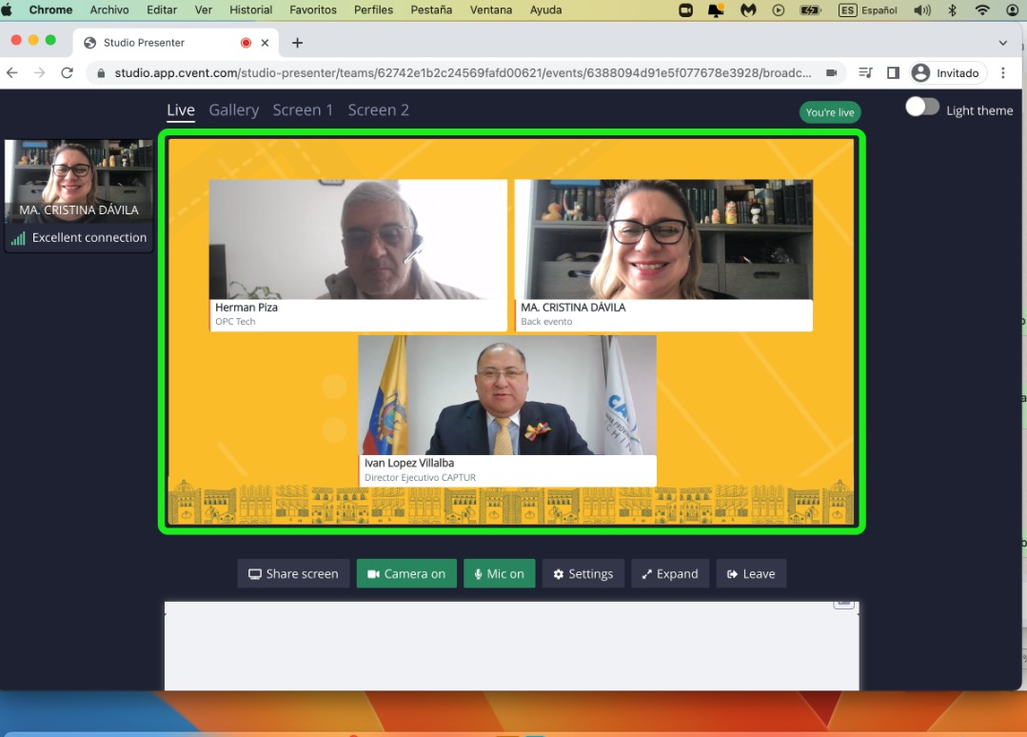
Task: Click the Back evento caption
Action: click(546, 322)
